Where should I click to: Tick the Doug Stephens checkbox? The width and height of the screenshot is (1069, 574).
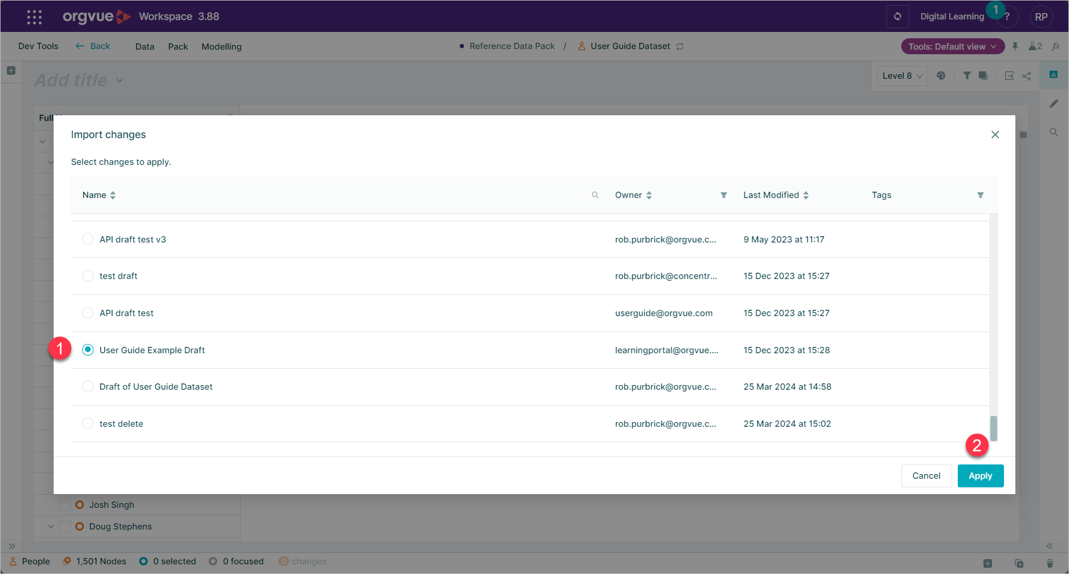(x=65, y=527)
